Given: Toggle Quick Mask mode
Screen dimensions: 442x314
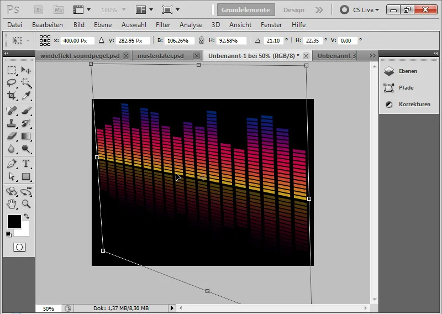Looking at the screenshot, I should (x=19, y=248).
